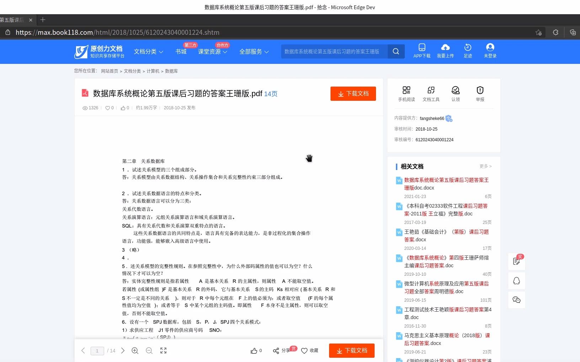This screenshot has height=362, width=580.
Task: Zoom in on the document
Action: tap(135, 351)
